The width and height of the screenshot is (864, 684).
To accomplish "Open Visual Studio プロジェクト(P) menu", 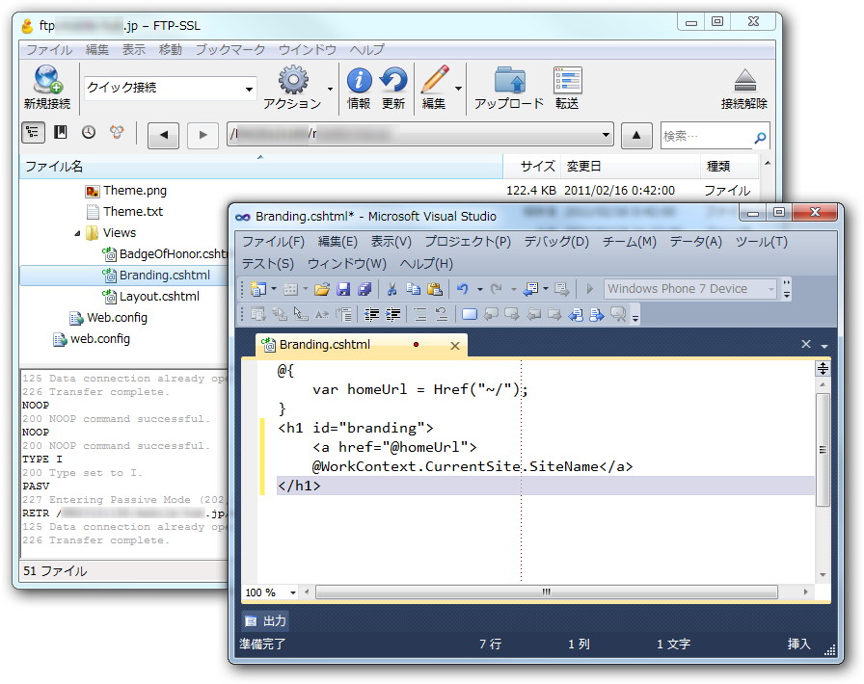I will tap(468, 241).
